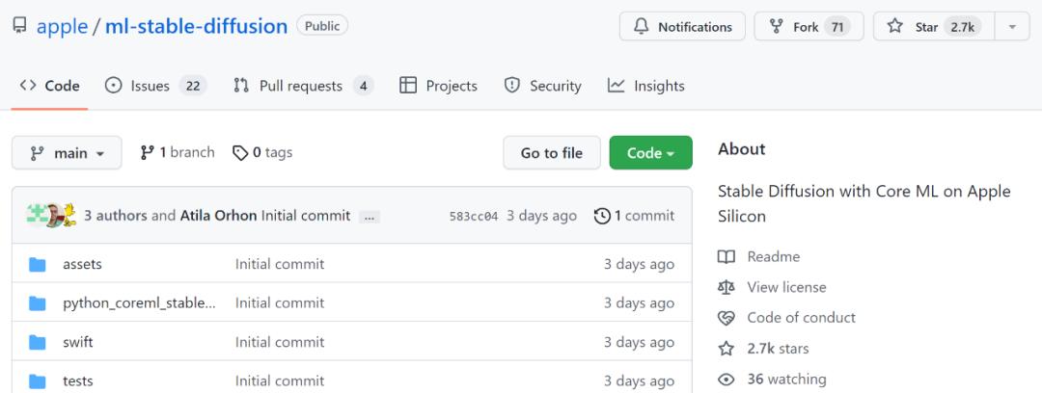Expand commit message ellipsis button
1042x393 pixels.
370,217
